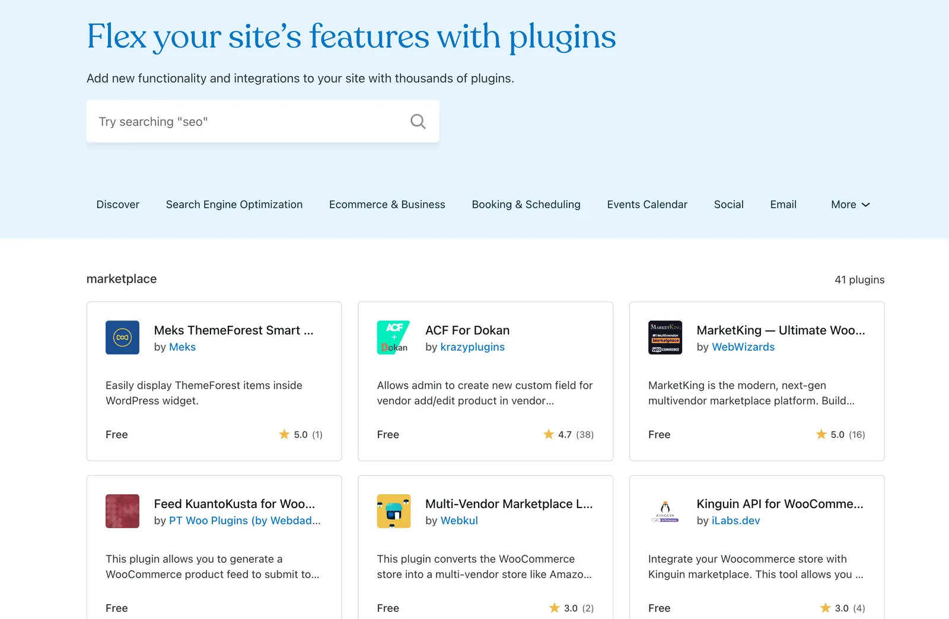The width and height of the screenshot is (949, 619).
Task: Click 'This plugin converts the WooCommerce' description
Action: pos(485,567)
